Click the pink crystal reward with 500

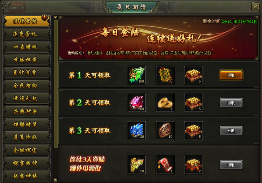tap(137, 103)
